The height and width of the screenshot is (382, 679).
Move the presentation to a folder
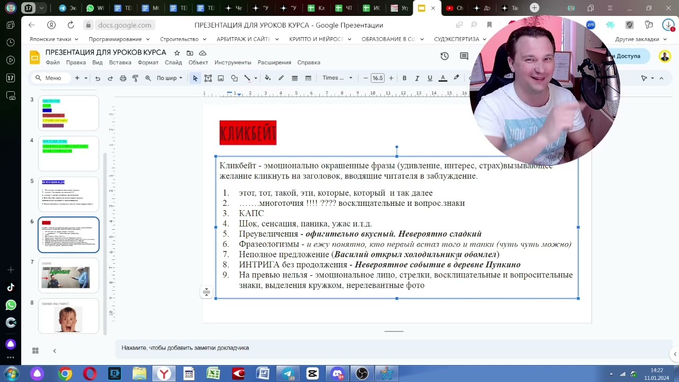pyautogui.click(x=189, y=53)
